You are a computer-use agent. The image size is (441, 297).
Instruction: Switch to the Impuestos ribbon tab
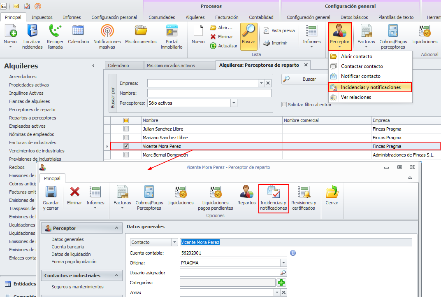click(x=42, y=17)
